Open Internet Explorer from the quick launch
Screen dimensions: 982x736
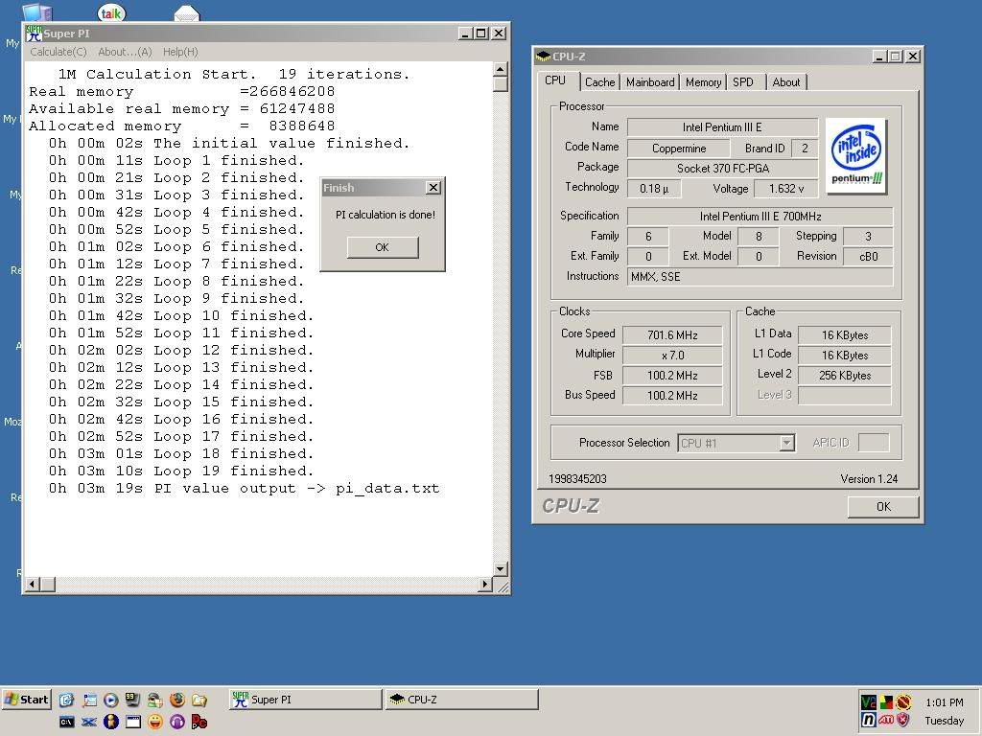click(x=67, y=700)
